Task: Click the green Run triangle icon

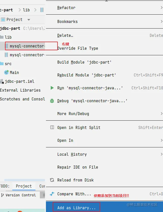Action: 52,88
